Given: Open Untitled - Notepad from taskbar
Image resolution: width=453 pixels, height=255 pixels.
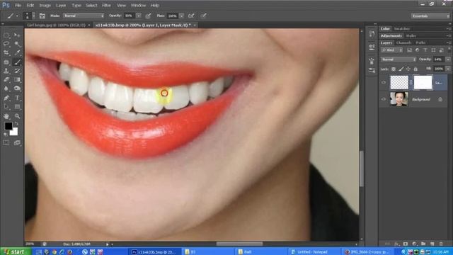Looking at the screenshot, I should pyautogui.click(x=313, y=252).
